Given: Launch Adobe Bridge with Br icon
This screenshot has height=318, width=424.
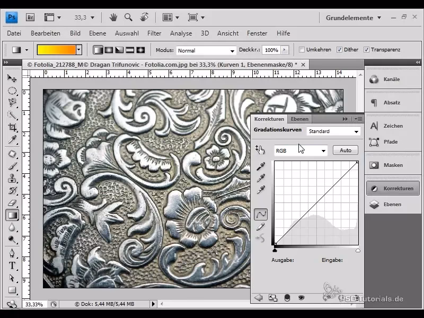Looking at the screenshot, I should (x=30, y=17).
